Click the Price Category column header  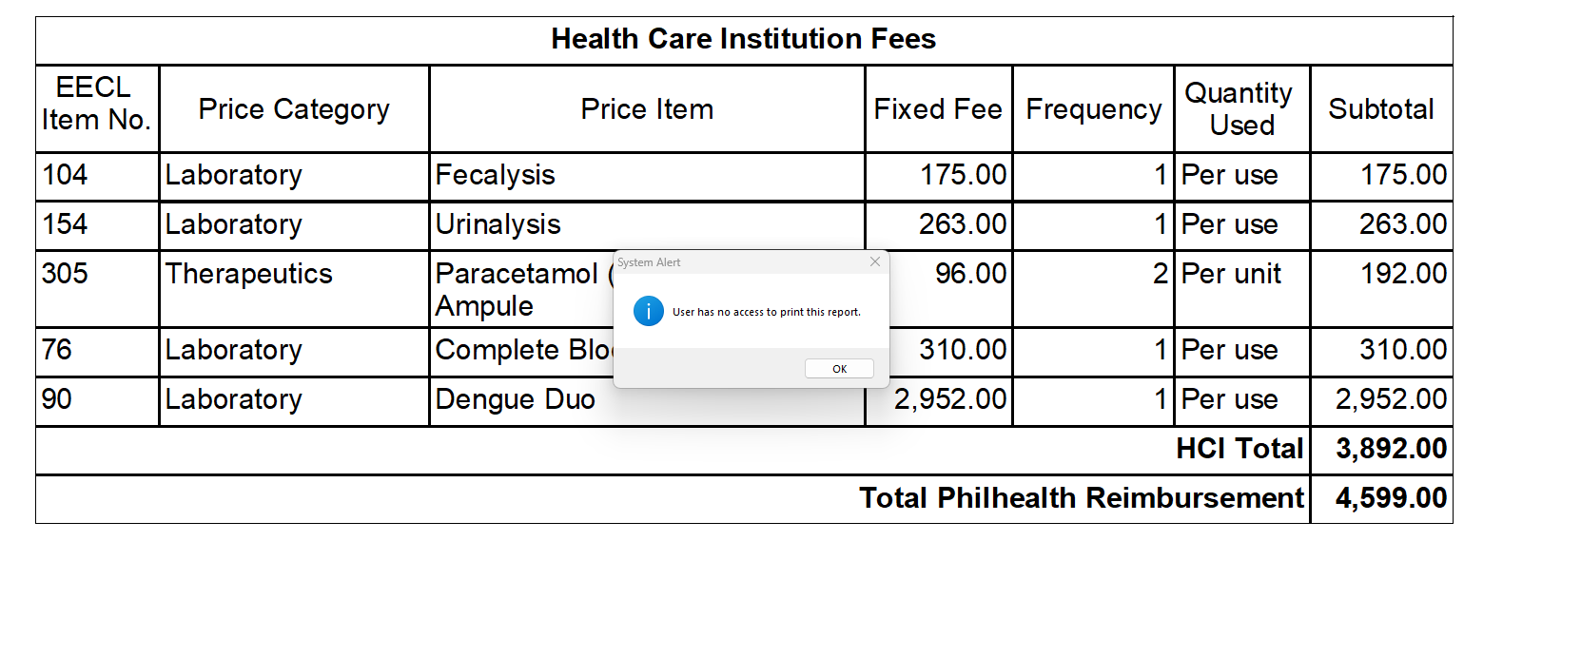(x=294, y=108)
